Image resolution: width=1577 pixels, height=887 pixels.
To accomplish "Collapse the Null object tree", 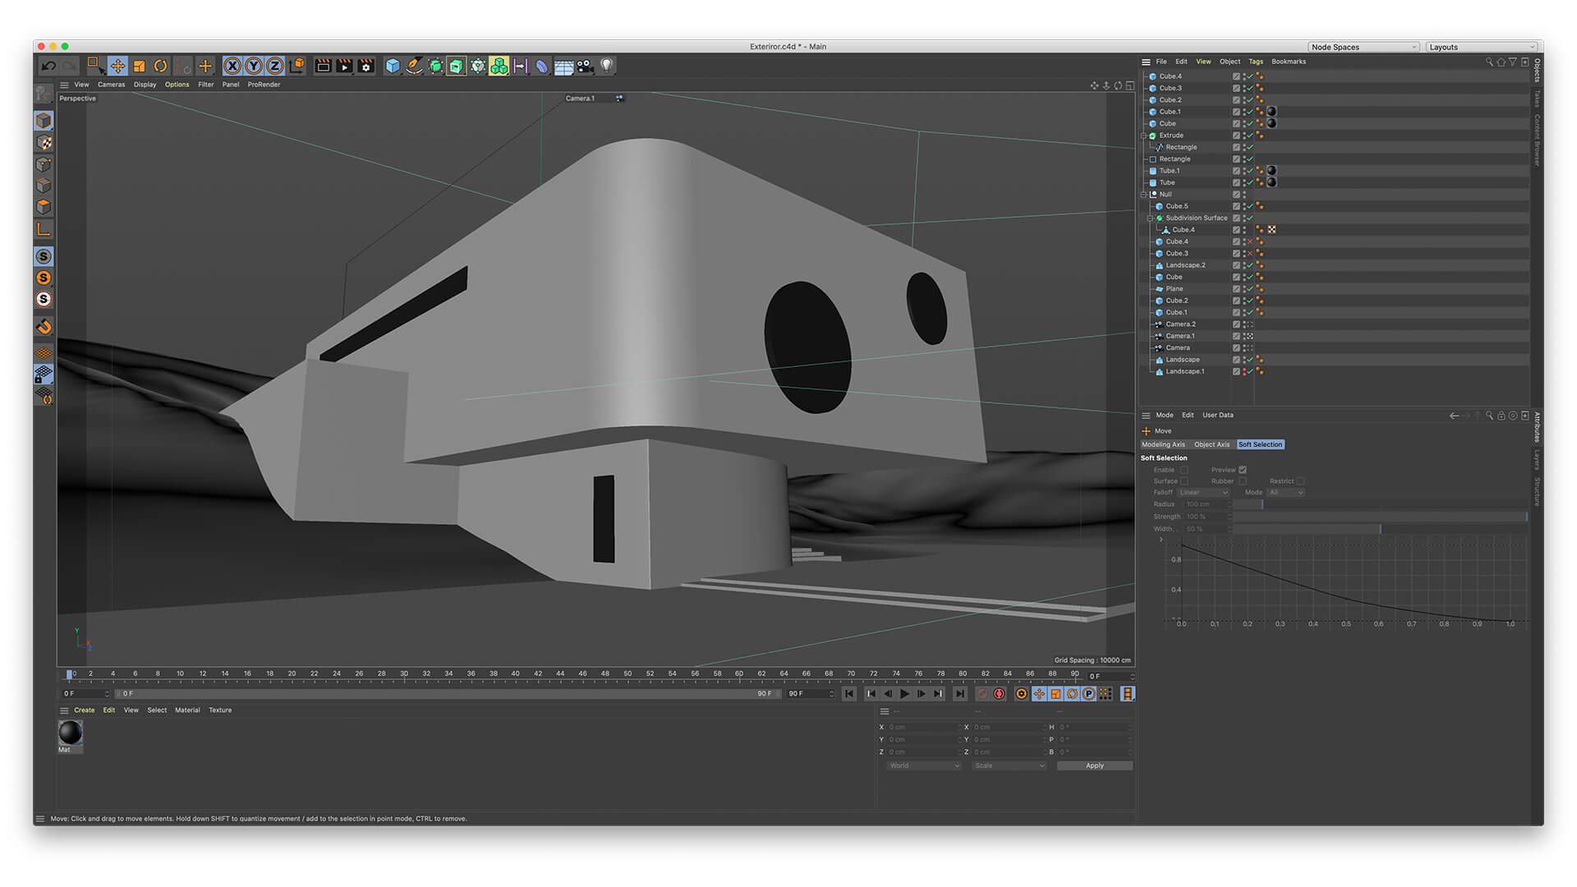I will pos(1143,195).
